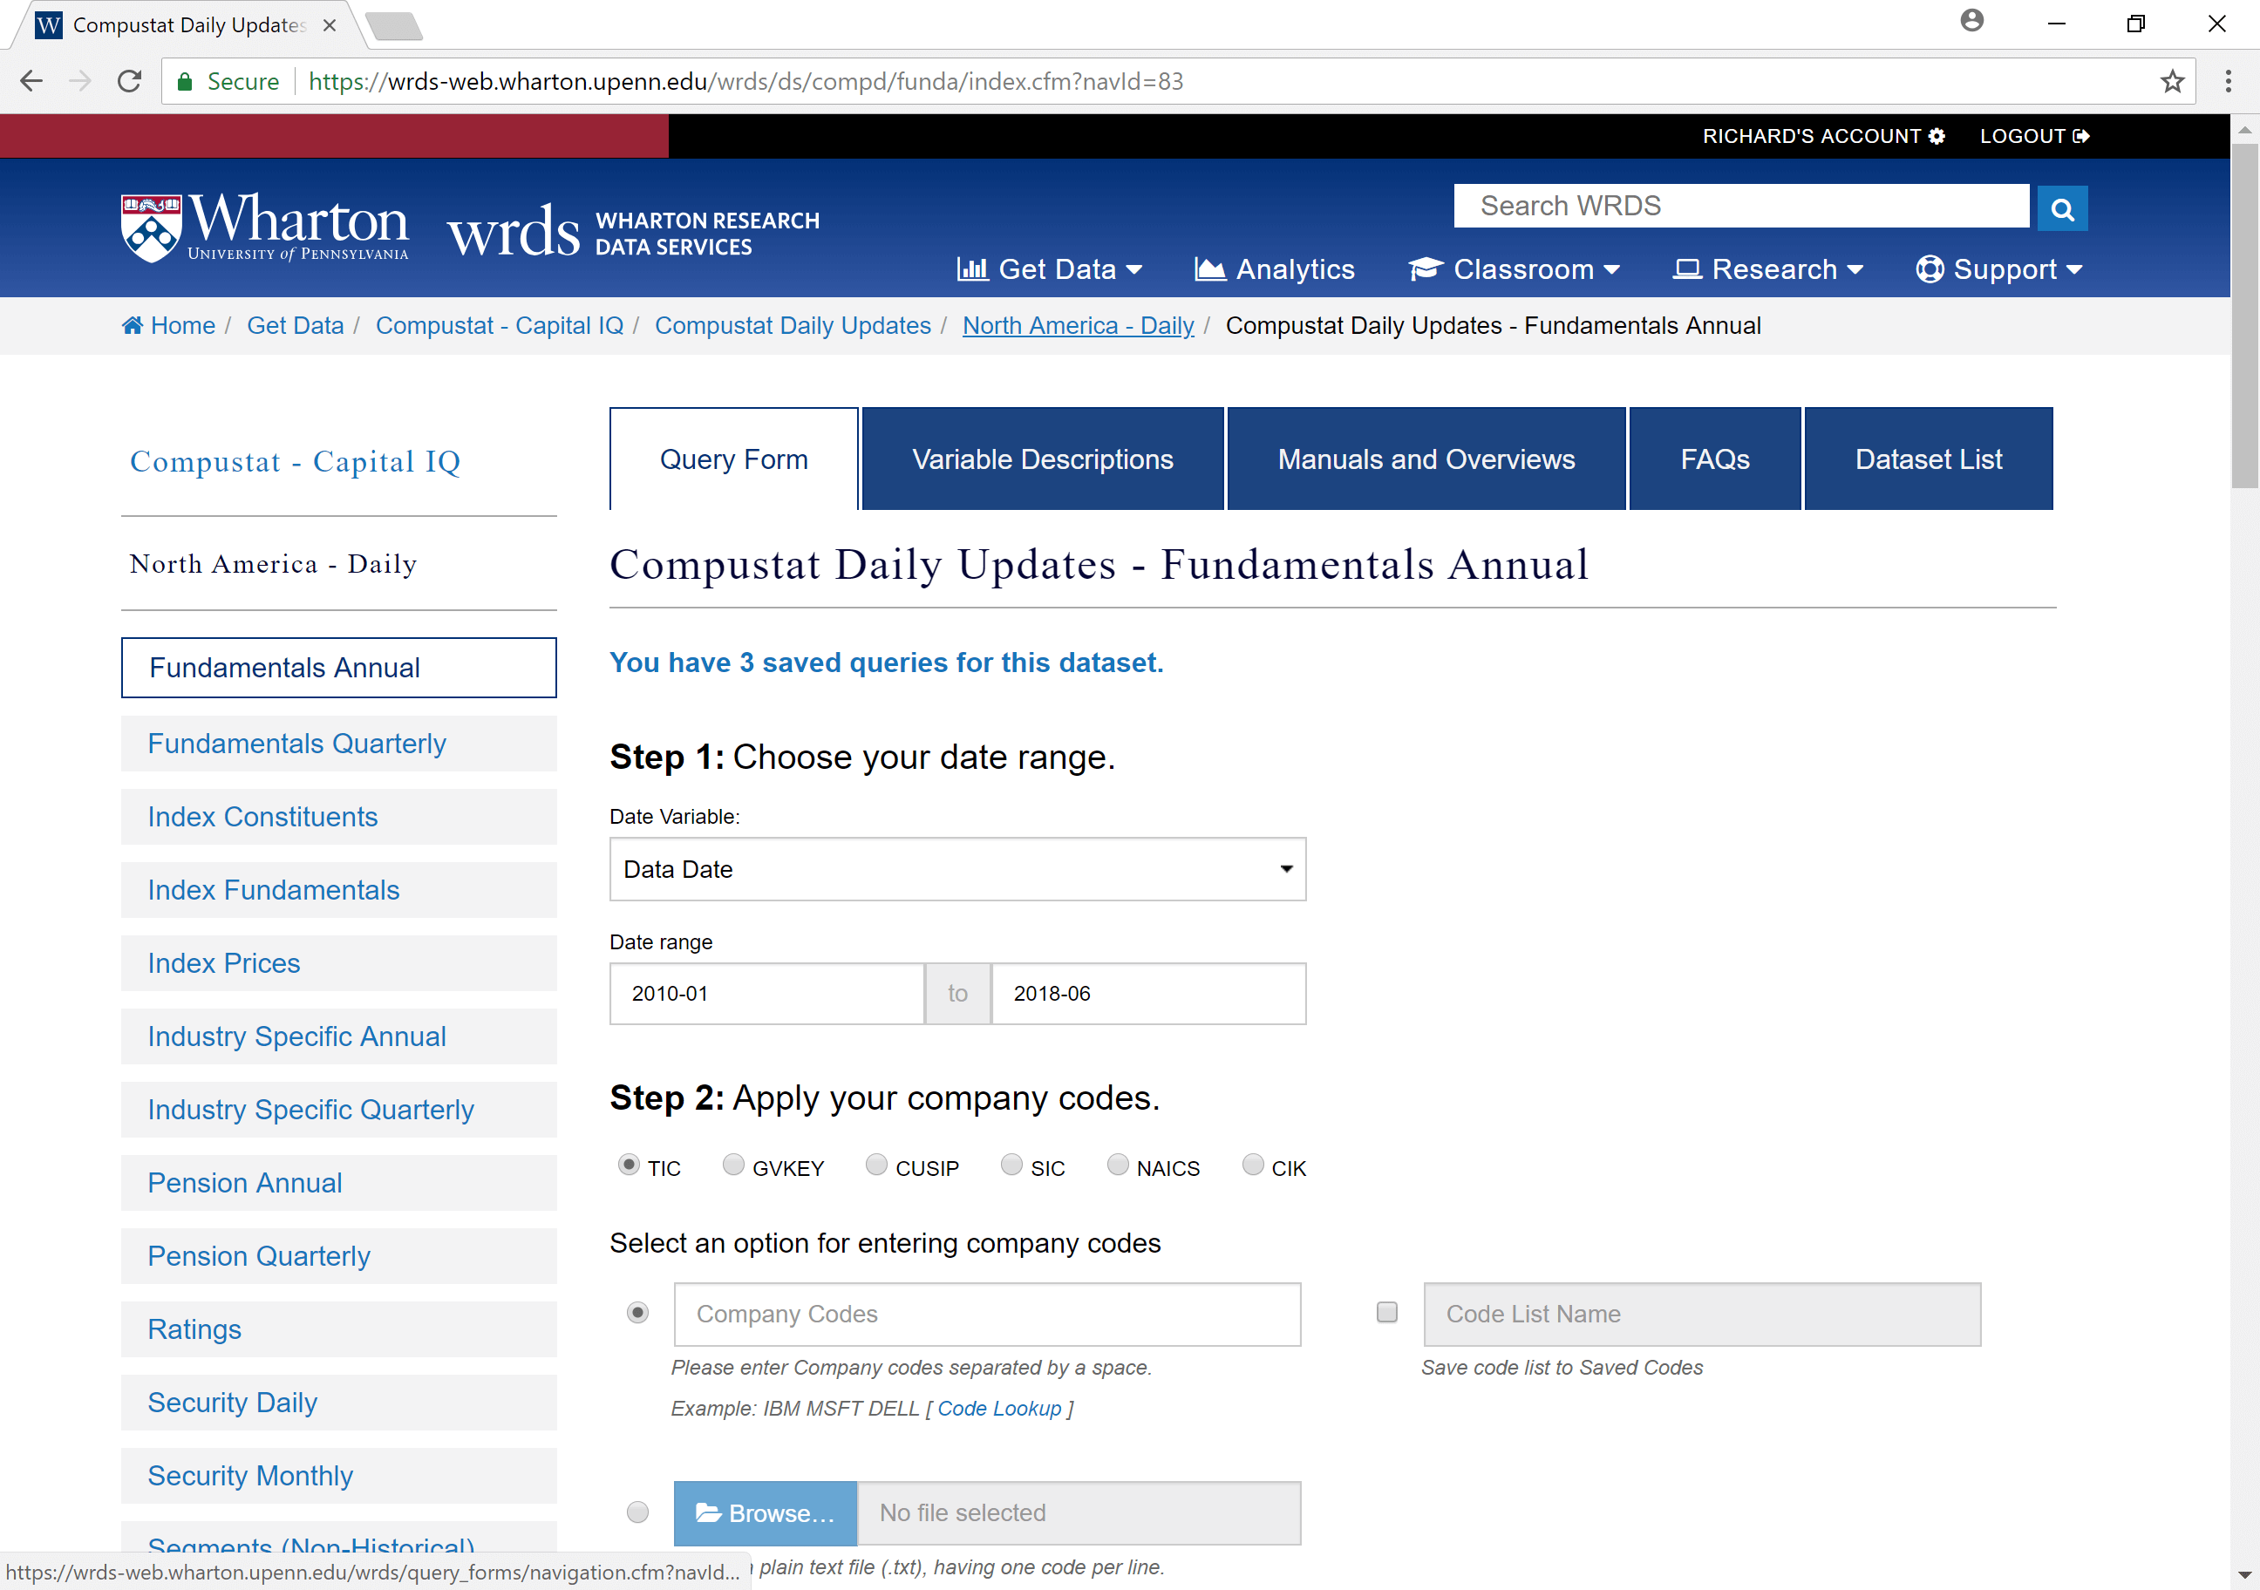Image resolution: width=2260 pixels, height=1590 pixels.
Task: Click the Browse file button
Action: 765,1512
